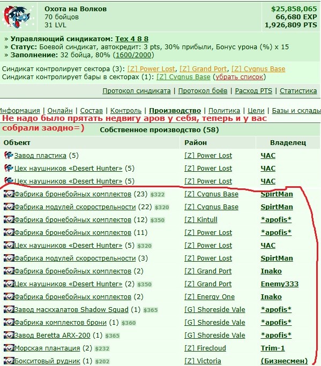The image size is (321, 366).
Task: Open [G] Shoreside Vale for Beretta factory
Action: pos(214,335)
